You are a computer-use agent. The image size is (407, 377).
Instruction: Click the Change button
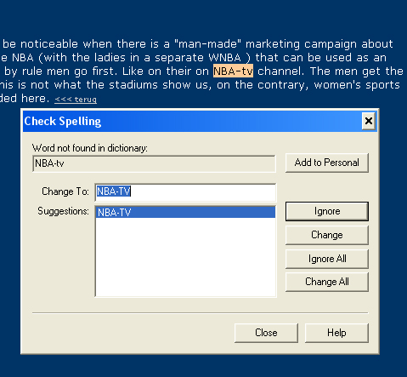pyautogui.click(x=327, y=235)
